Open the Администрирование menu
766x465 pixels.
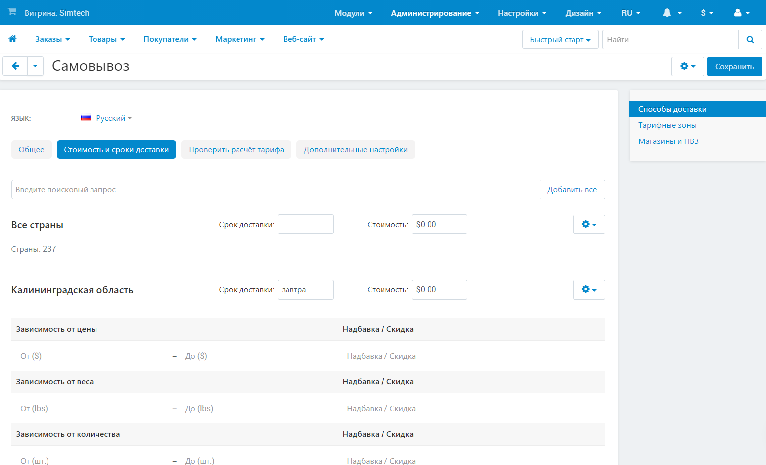tap(434, 13)
